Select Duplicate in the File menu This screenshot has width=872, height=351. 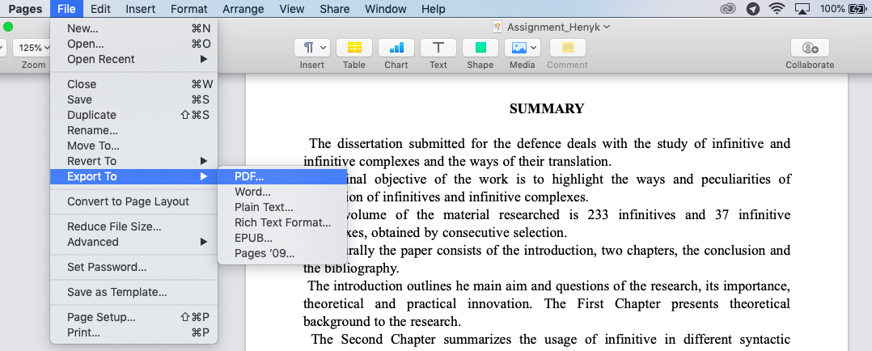click(133, 115)
